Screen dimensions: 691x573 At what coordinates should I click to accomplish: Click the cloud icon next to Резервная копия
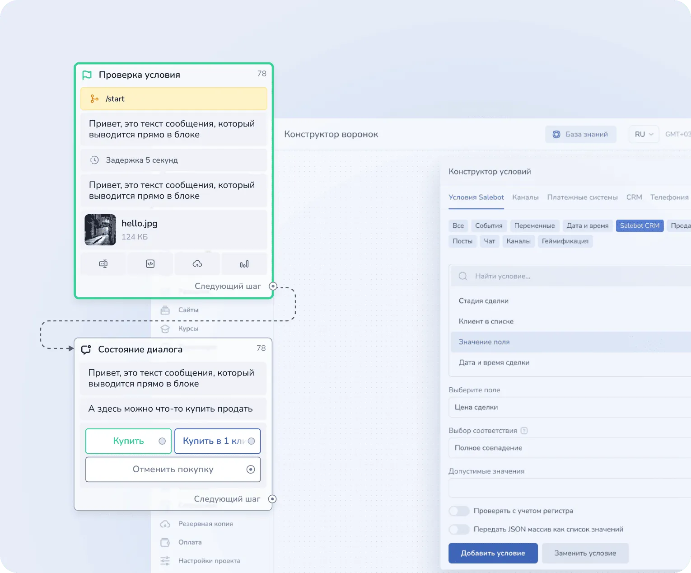(x=164, y=524)
